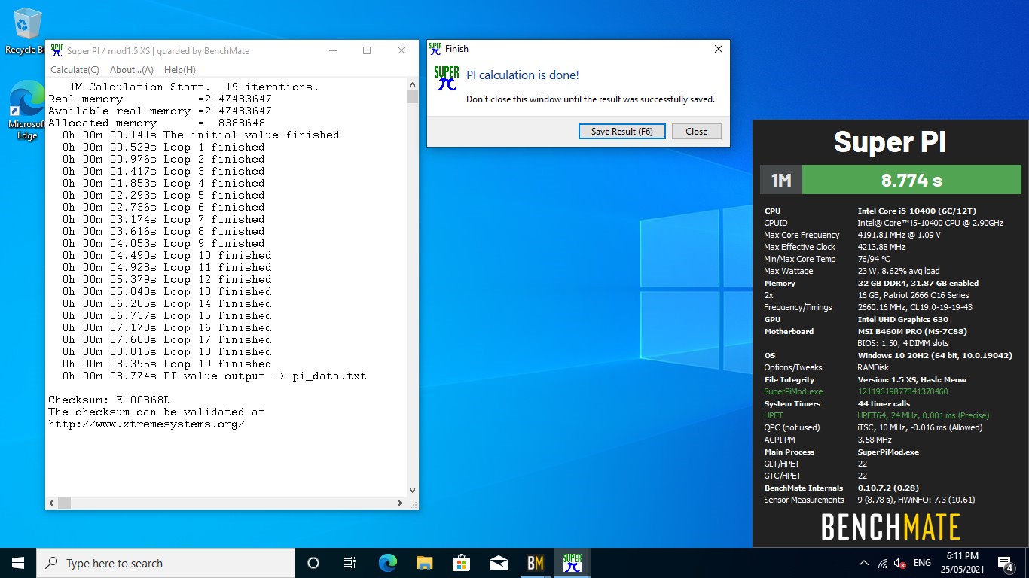Image resolution: width=1029 pixels, height=578 pixels.
Task: Close the Super PI window
Action: (402, 50)
